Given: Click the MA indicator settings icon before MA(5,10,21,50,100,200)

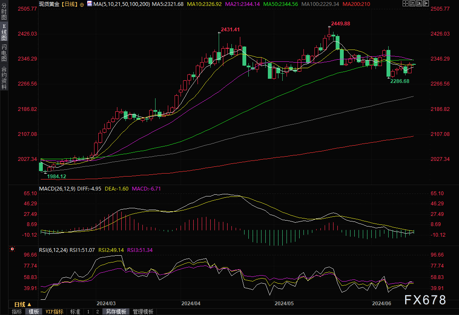Looking at the screenshot, I should pos(89,3).
